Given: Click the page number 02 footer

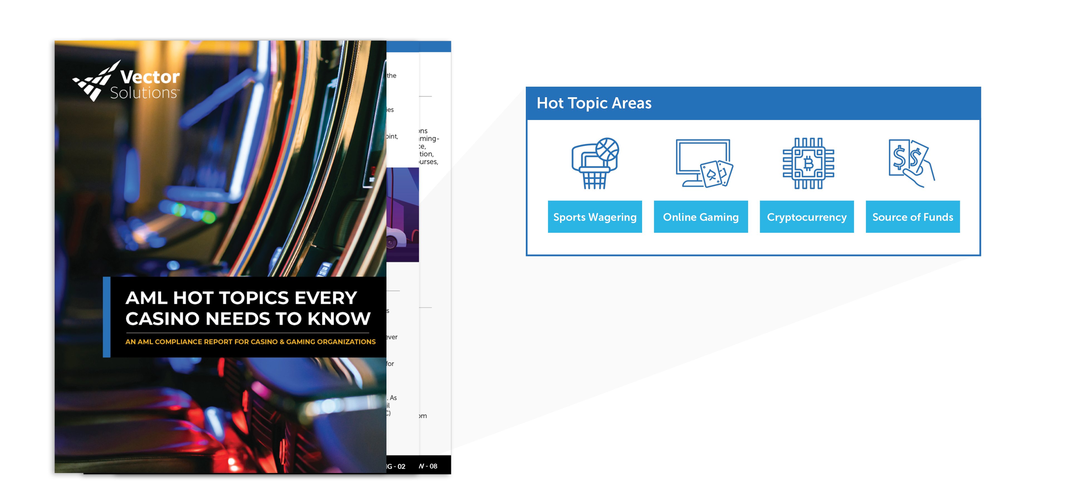Looking at the screenshot, I should tap(396, 466).
